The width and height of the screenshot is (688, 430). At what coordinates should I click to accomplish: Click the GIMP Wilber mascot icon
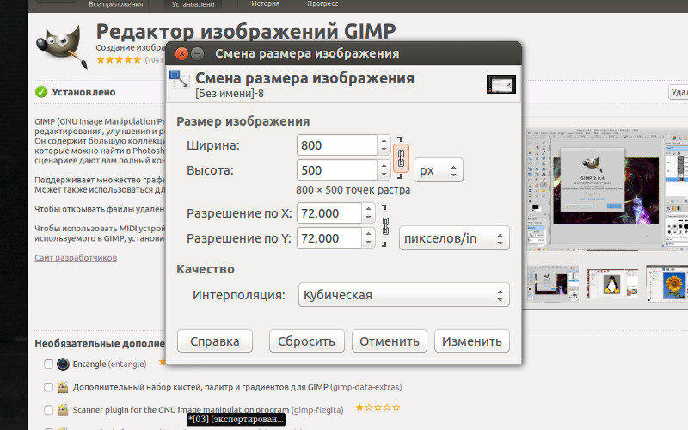[x=62, y=46]
